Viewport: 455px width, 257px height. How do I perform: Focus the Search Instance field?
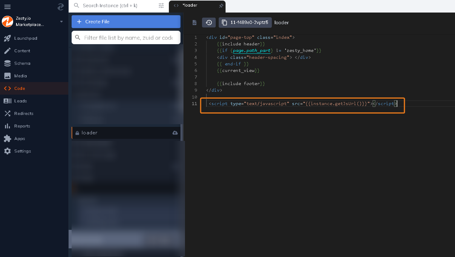tap(119, 6)
